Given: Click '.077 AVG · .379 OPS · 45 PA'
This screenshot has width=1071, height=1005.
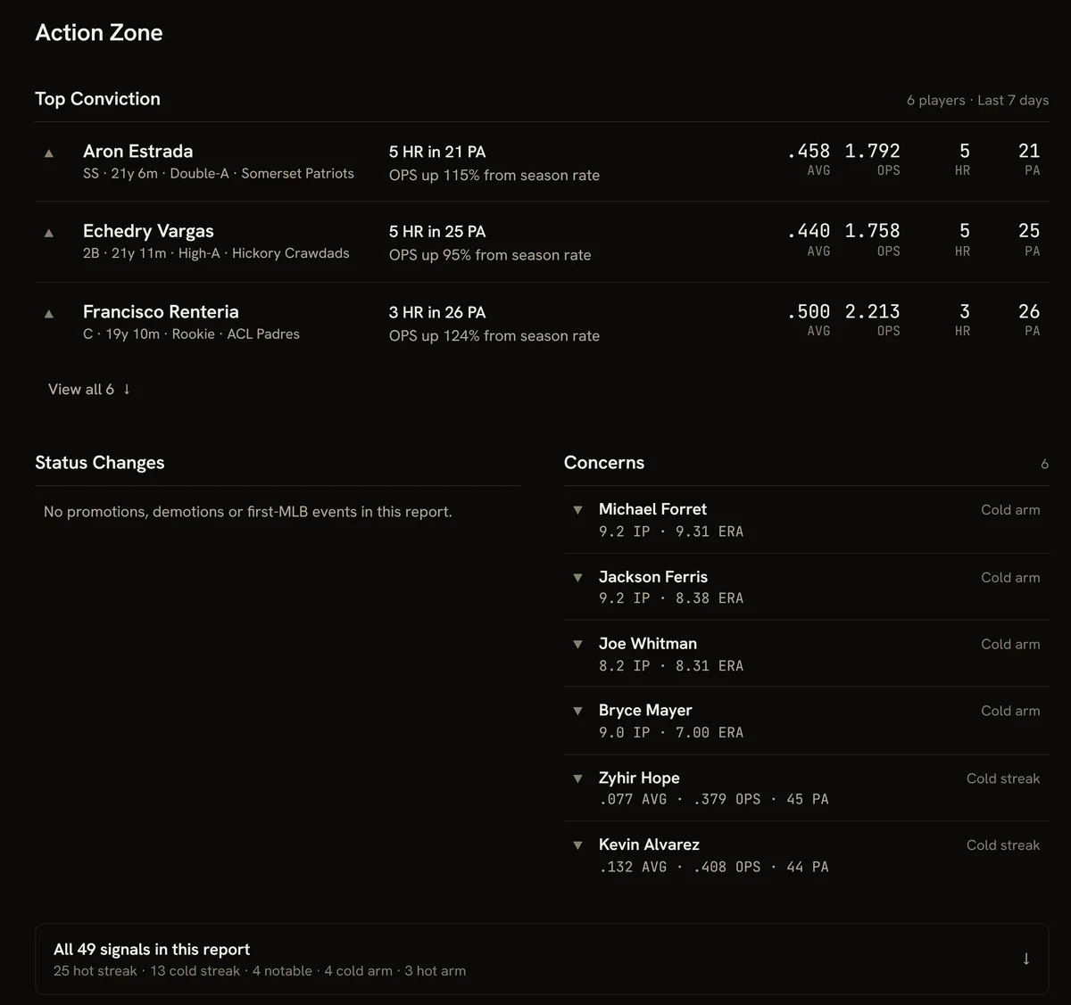Looking at the screenshot, I should tap(714, 799).
